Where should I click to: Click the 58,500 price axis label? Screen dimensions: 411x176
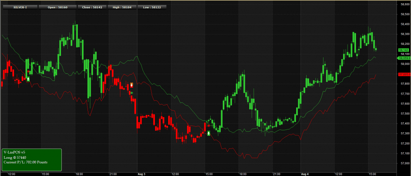pos(405,14)
